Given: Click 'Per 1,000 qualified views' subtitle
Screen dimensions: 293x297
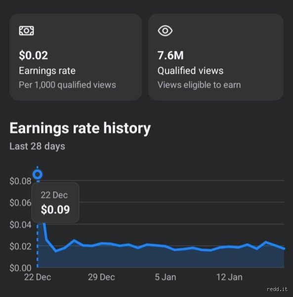Looking at the screenshot, I should click(x=67, y=85).
